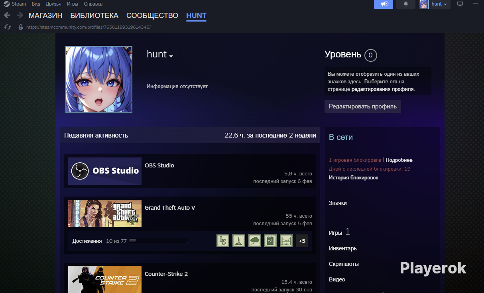Open the Grand Theft Auto V banner
The width and height of the screenshot is (484, 293).
point(105,213)
